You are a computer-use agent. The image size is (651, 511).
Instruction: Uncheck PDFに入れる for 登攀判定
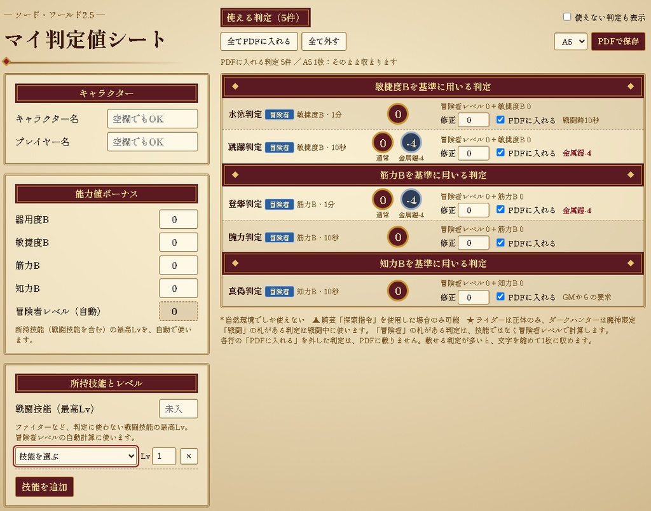click(500, 209)
